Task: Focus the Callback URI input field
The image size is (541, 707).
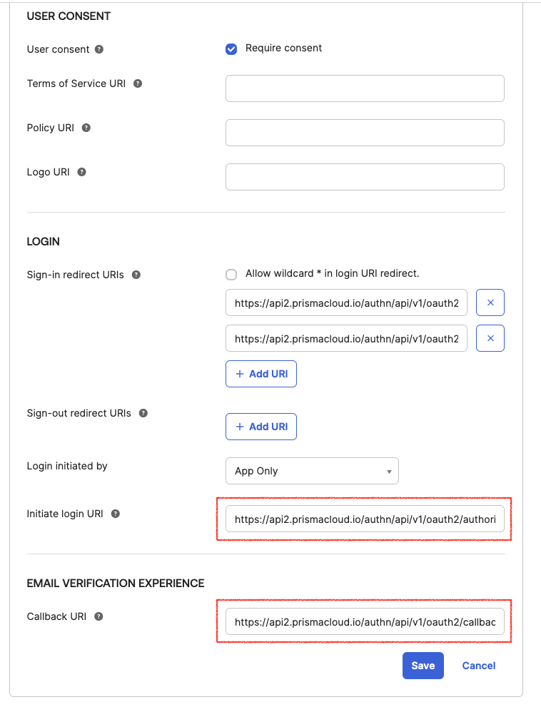Action: (x=365, y=621)
